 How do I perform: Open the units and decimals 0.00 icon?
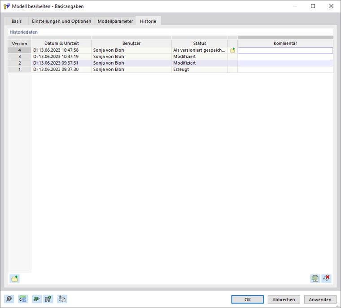pos(23,299)
